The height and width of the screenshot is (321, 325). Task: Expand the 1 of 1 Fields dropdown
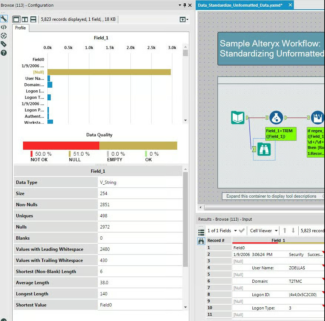pos(235,231)
